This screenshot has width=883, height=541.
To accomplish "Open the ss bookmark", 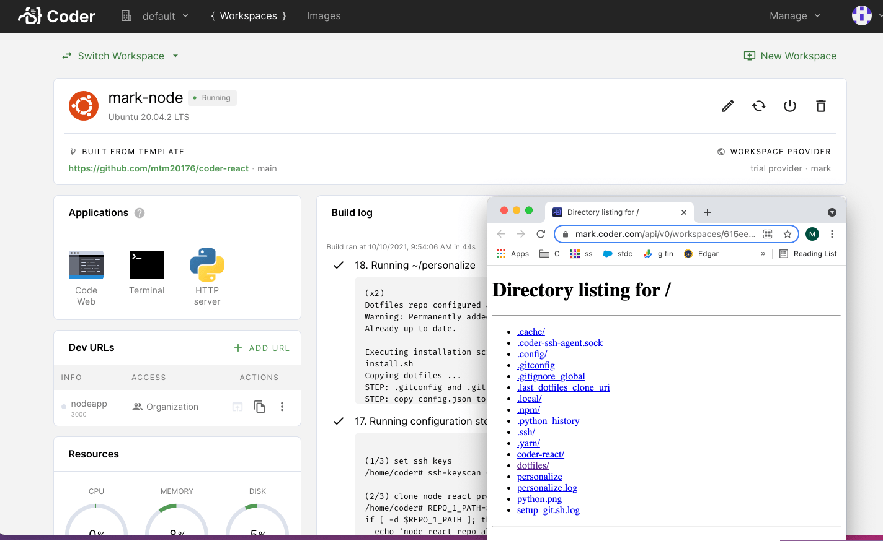I will (581, 254).
